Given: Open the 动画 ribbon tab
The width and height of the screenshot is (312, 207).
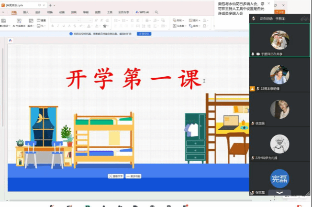Looking at the screenshot, I should click(62, 12).
